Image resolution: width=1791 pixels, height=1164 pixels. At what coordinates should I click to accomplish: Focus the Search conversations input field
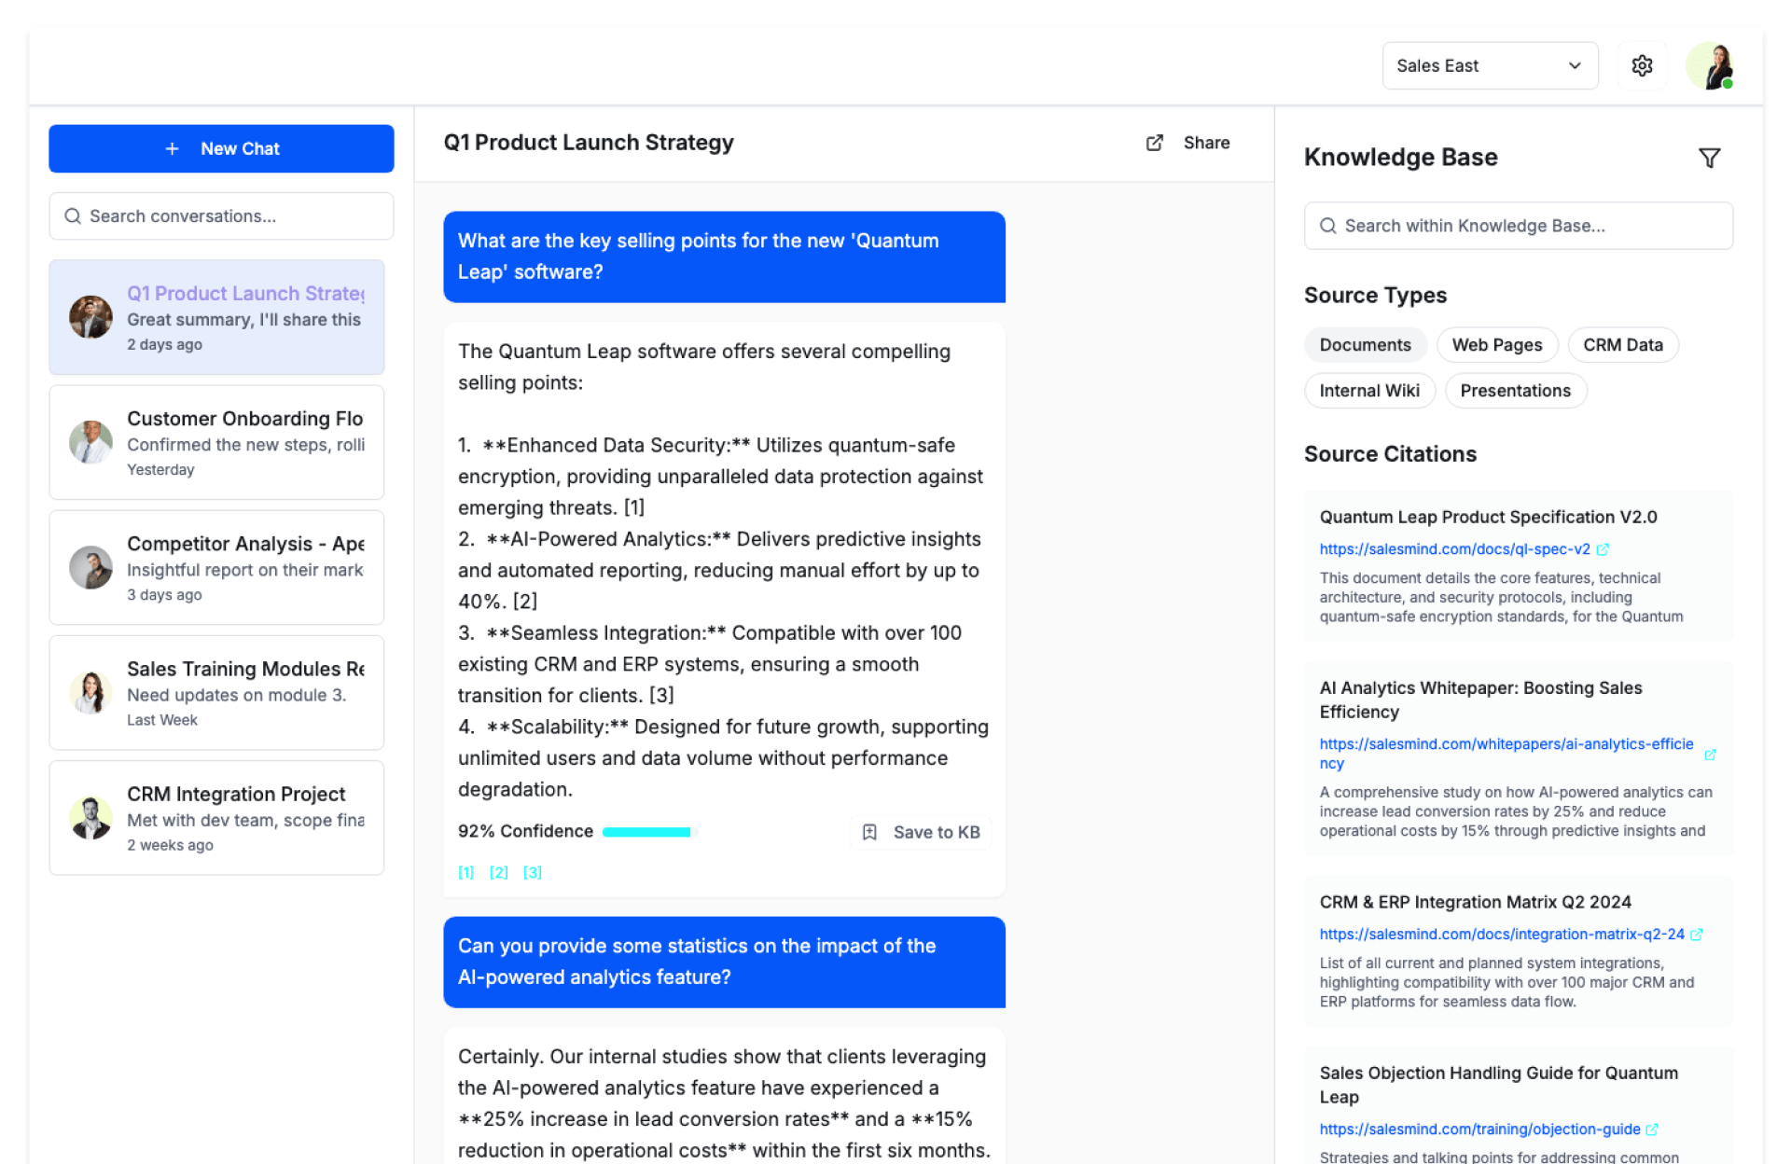(221, 216)
